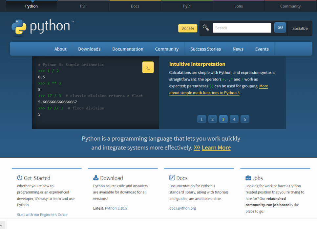Click the '>>> 17 // 3' floor division line

[x=71, y=108]
